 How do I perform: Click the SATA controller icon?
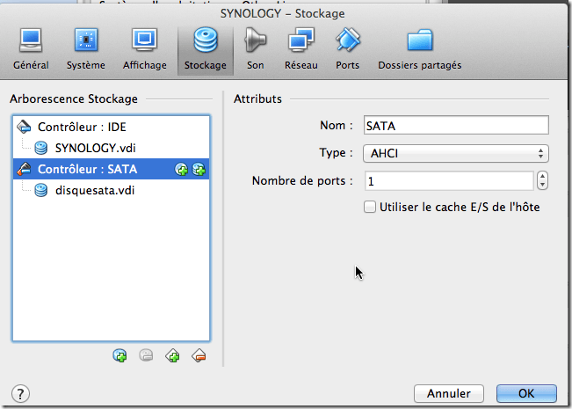(x=24, y=169)
